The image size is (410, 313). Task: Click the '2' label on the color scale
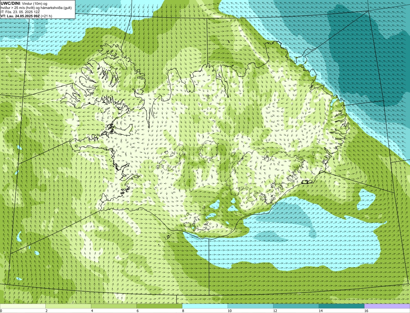pyautogui.click(x=46, y=311)
